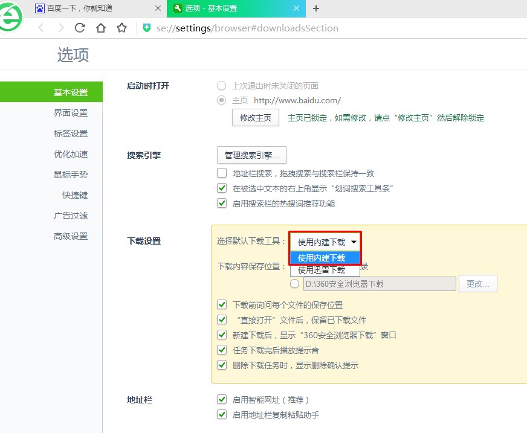The height and width of the screenshot is (433, 527).
Task: Open 标签设置 in the sidebar
Action: (x=71, y=133)
